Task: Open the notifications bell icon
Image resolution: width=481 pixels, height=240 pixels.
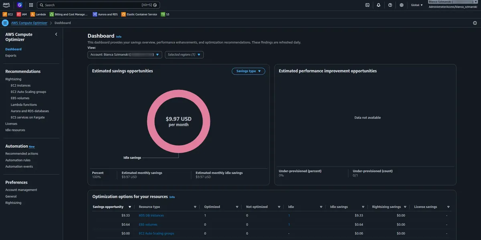Action: (x=379, y=5)
